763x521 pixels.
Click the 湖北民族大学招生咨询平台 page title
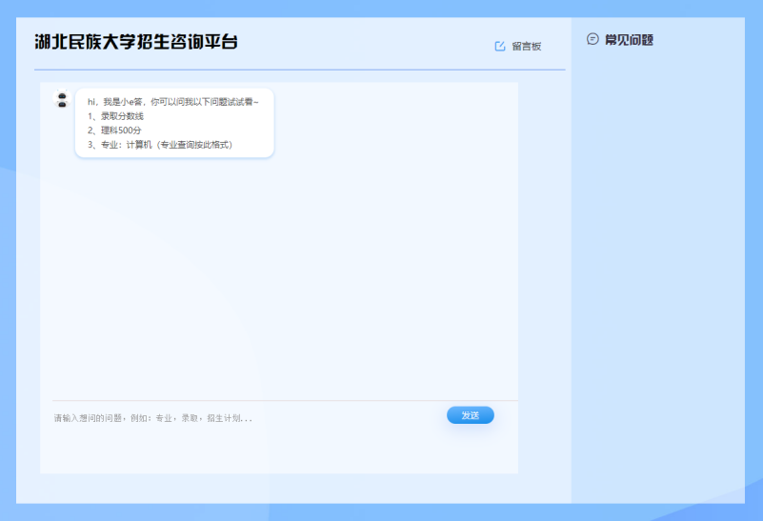tap(135, 42)
